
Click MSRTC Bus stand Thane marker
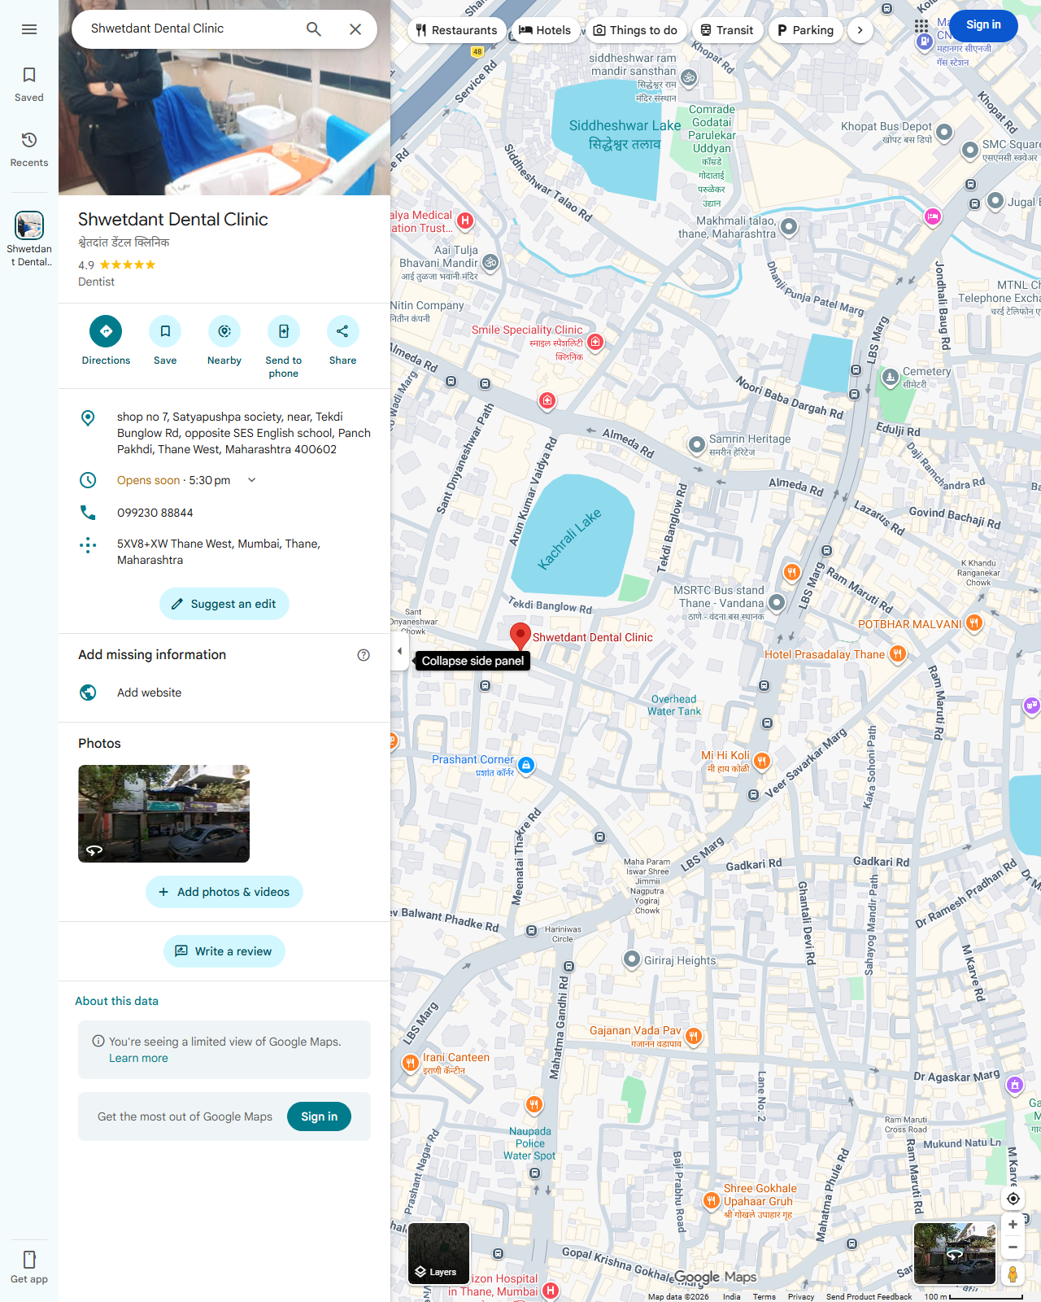coord(777,602)
